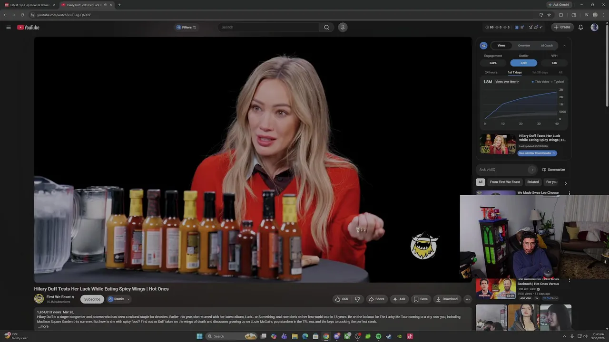This screenshot has width=609, height=342.
Task: Click the youtube.com address bar URL
Action: [x=64, y=15]
